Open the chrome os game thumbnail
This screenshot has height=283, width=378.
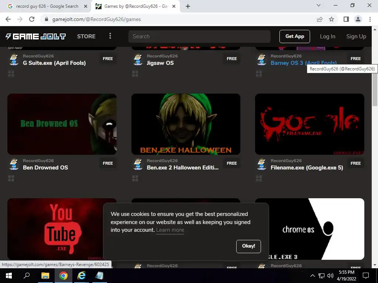pos(316,229)
